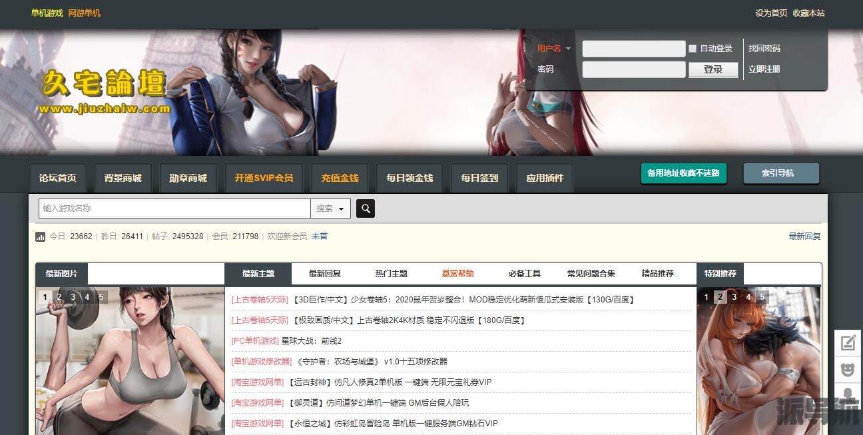The image size is (863, 435).
Task: Click the smiley face icon on right sidebar
Action: click(848, 369)
